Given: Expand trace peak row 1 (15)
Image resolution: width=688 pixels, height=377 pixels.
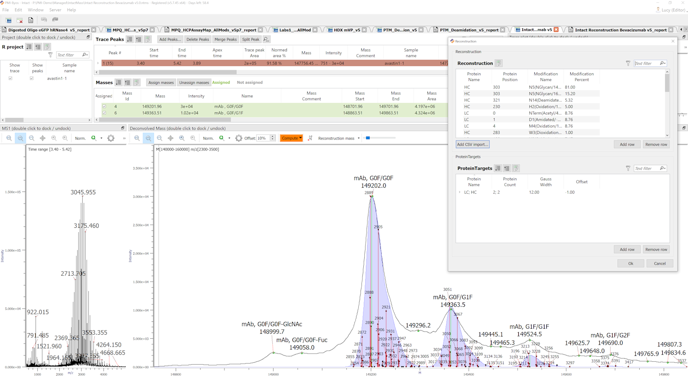Looking at the screenshot, I should [98, 64].
